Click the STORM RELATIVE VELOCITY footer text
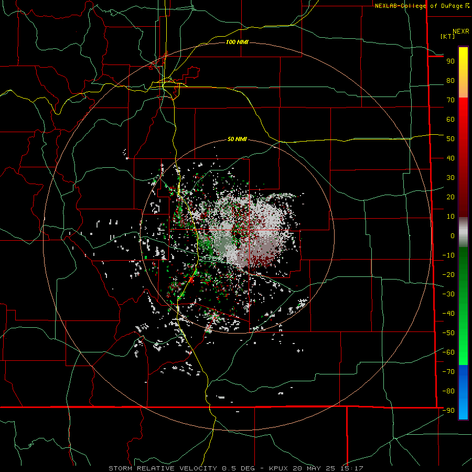Viewport: 472px width, 472px height. [163, 468]
